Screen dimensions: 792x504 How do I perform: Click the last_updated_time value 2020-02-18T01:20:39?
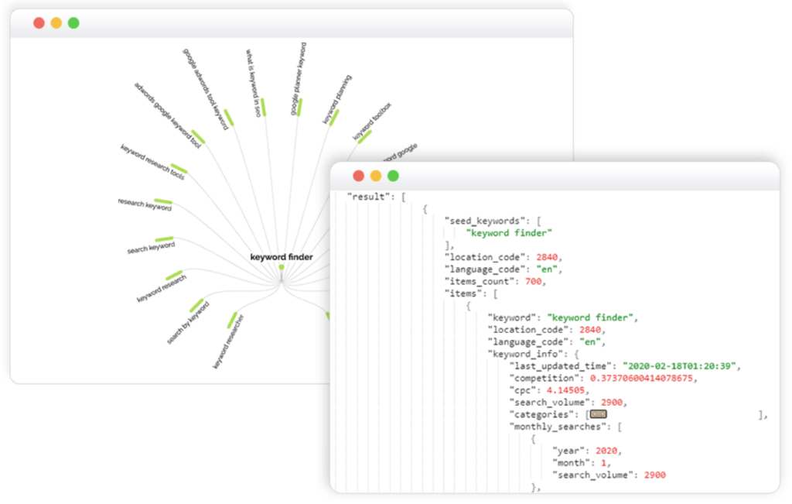679,366
